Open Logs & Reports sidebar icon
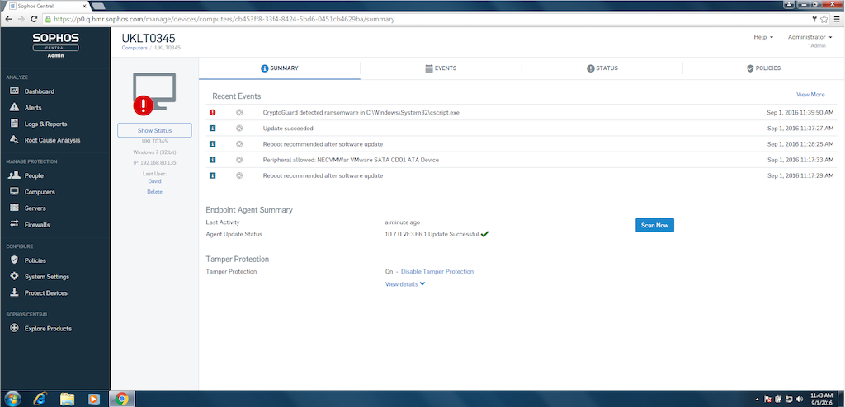The image size is (845, 407). click(x=15, y=124)
